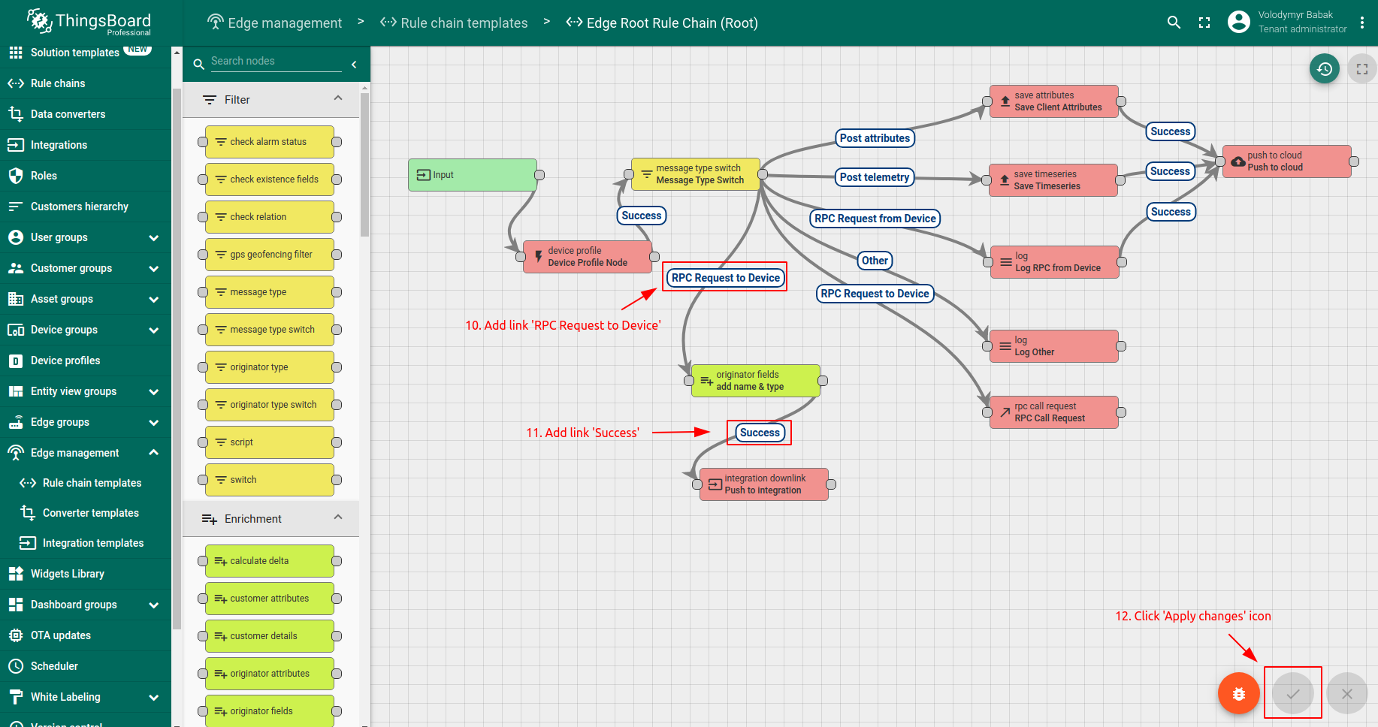Collapse the Filter node section
The image size is (1378, 727).
338,99
